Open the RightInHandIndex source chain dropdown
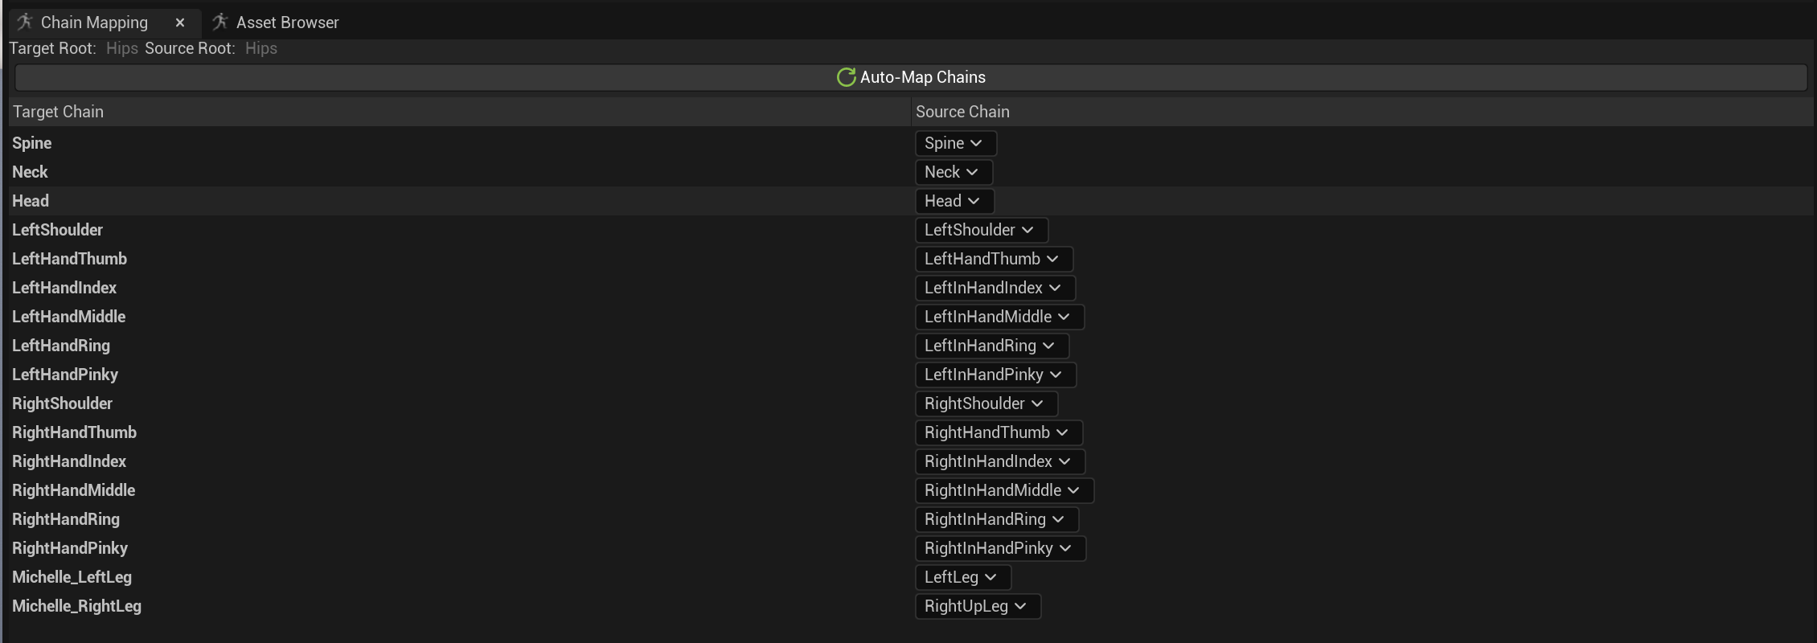 (1000, 461)
